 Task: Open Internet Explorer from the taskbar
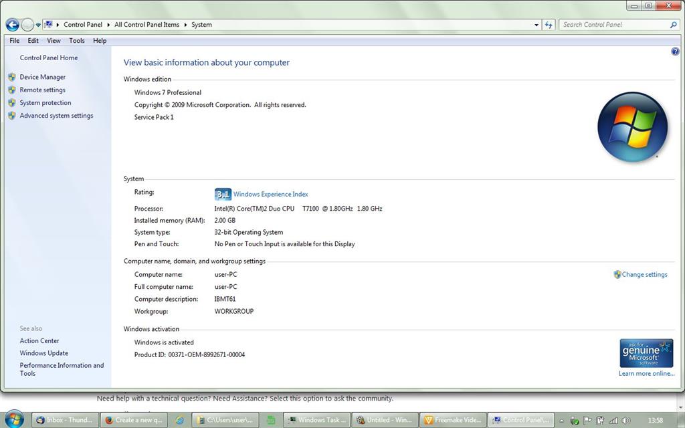point(179,420)
